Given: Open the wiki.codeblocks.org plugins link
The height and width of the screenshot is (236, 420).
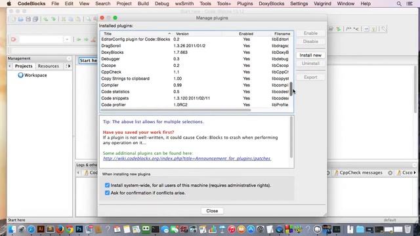Looking at the screenshot, I should pyautogui.click(x=187, y=159).
